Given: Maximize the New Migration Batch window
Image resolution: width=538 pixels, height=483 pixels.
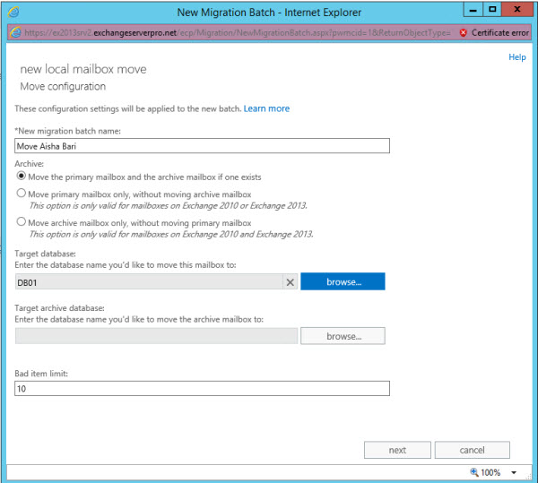Looking at the screenshot, I should click(x=493, y=11).
